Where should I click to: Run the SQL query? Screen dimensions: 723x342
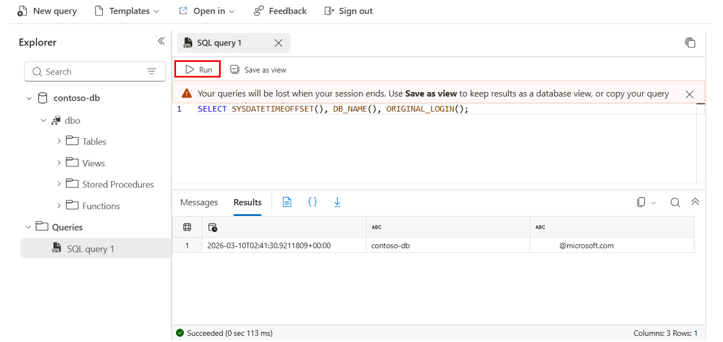(198, 70)
